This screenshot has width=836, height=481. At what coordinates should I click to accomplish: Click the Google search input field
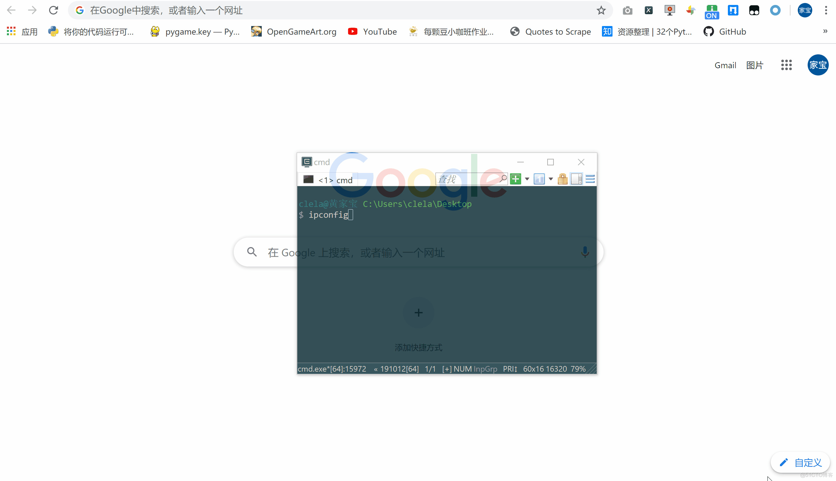[418, 252]
